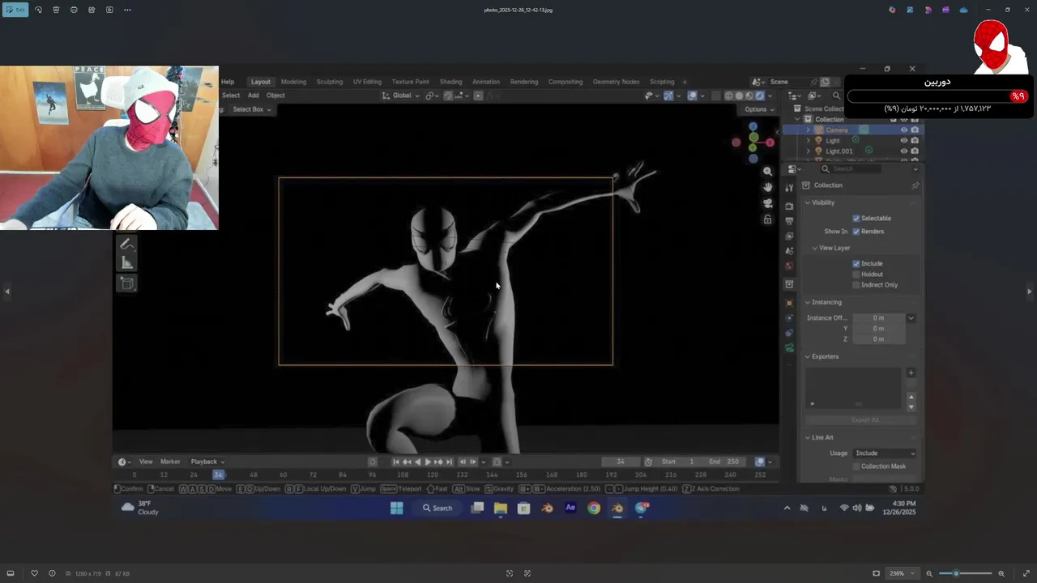The image size is (1037, 583).
Task: Toggle the Renders checkbox
Action: [x=856, y=232]
